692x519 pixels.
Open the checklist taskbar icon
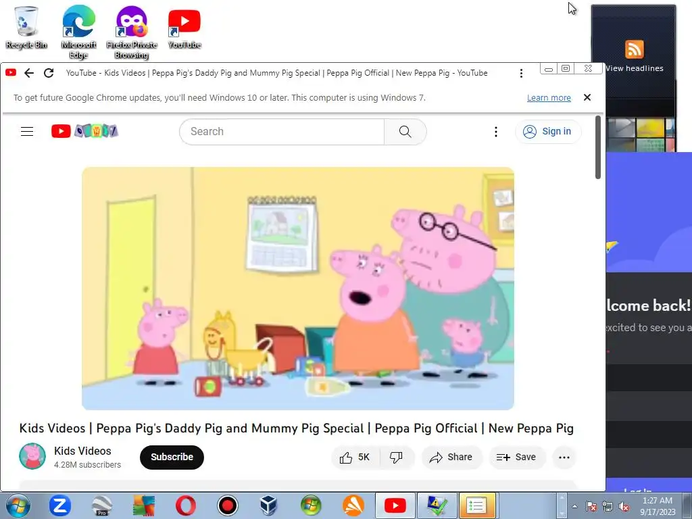coord(477,505)
